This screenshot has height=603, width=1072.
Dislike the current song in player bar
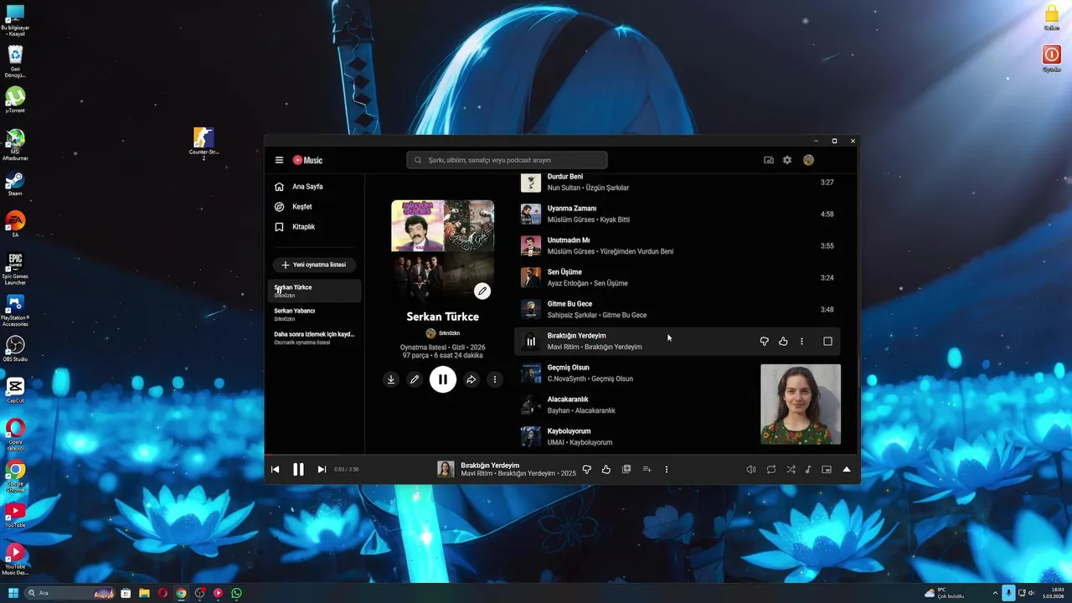tap(586, 469)
